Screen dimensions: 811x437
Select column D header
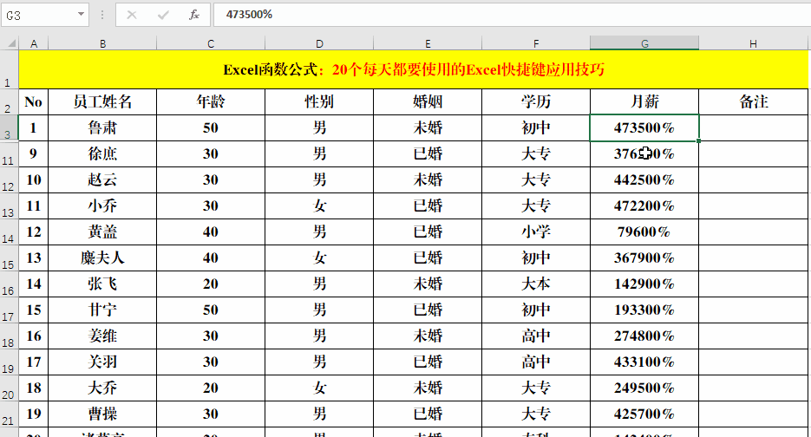(319, 44)
